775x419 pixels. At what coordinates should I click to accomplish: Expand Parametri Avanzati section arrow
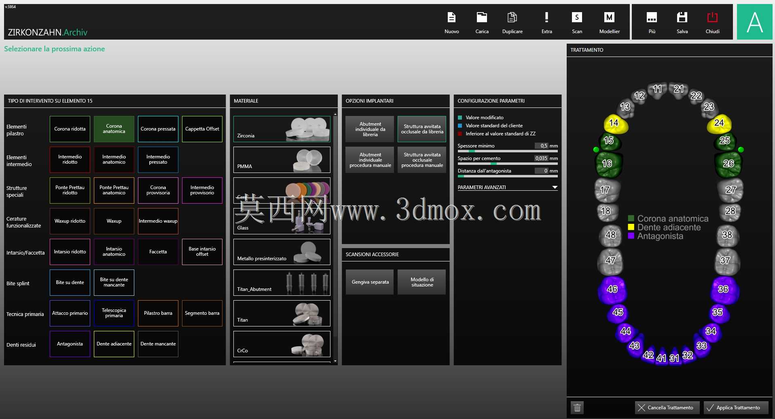click(x=555, y=187)
